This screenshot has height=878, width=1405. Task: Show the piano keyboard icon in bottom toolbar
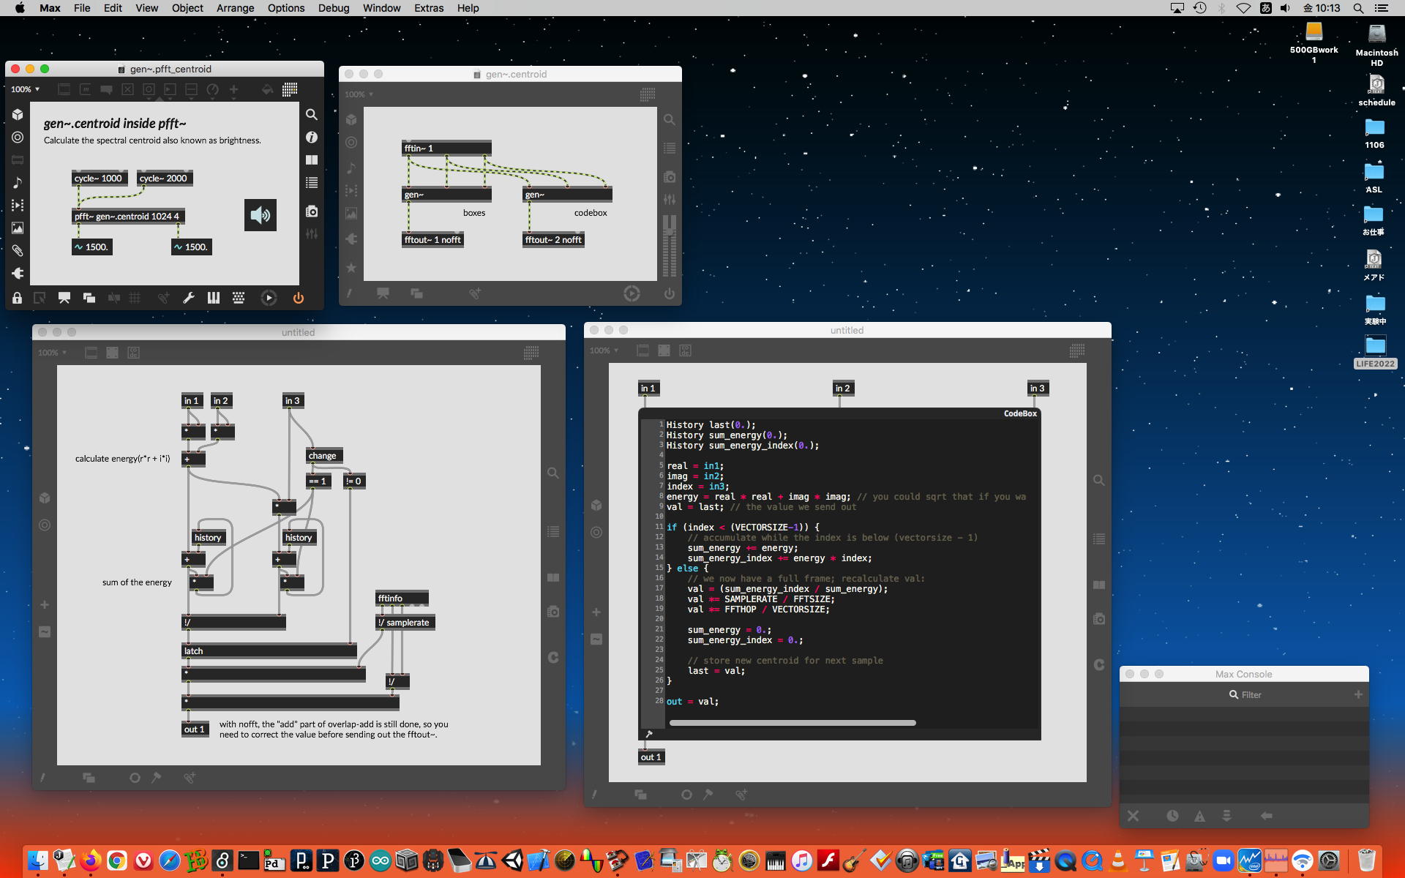pos(213,298)
